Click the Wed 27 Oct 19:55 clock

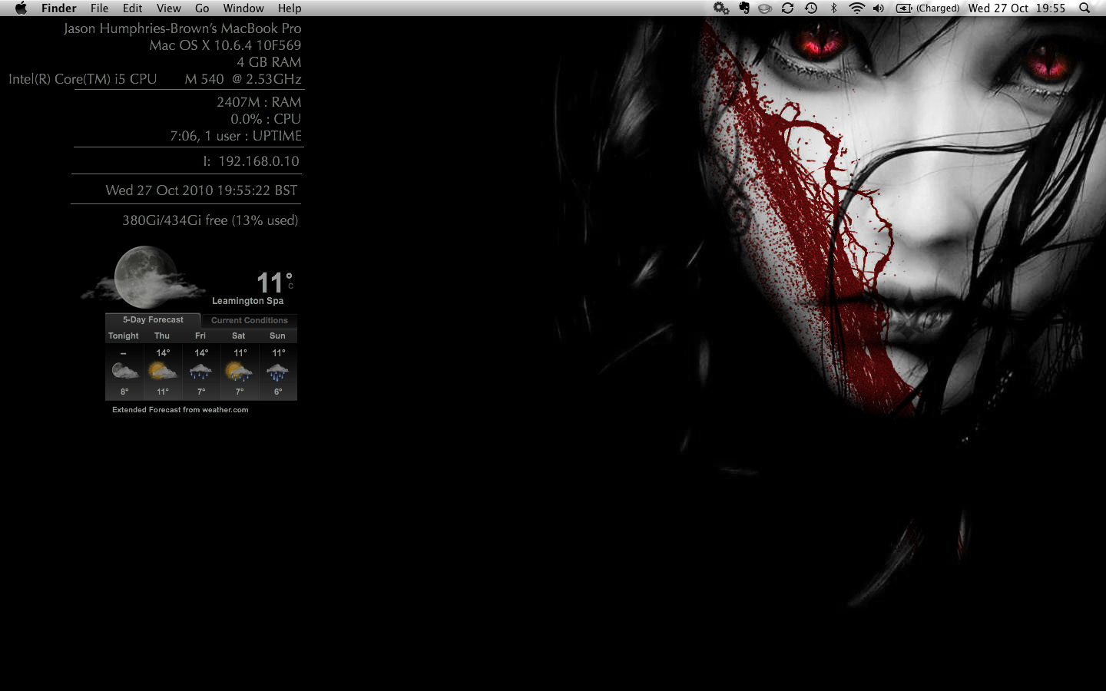click(x=1016, y=8)
